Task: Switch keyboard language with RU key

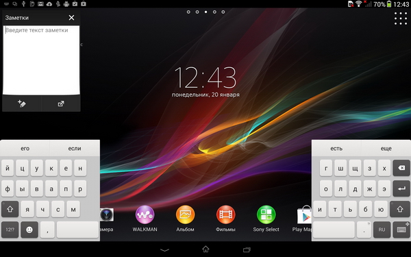Action: 382,230
